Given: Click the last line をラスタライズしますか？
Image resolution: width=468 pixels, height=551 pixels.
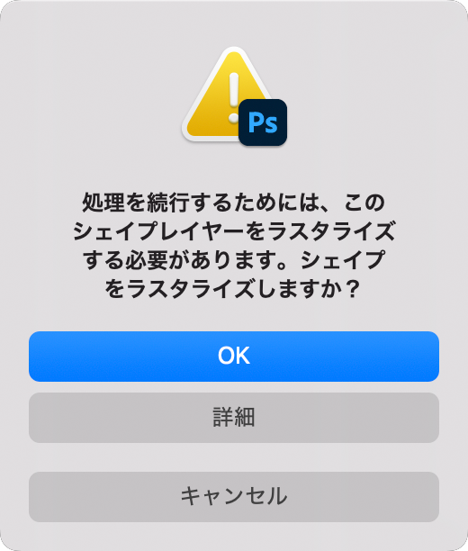Looking at the screenshot, I should (233, 289).
